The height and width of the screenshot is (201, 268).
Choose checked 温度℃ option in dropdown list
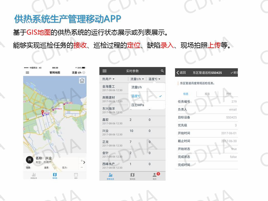pyautogui.click(x=147, y=96)
